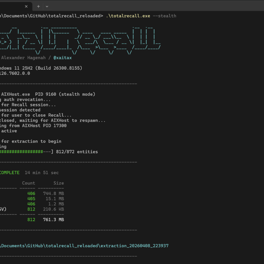Screen dimensions: 264x264
Task: Click the 761.3 MB total size
Action: pos(54,220)
